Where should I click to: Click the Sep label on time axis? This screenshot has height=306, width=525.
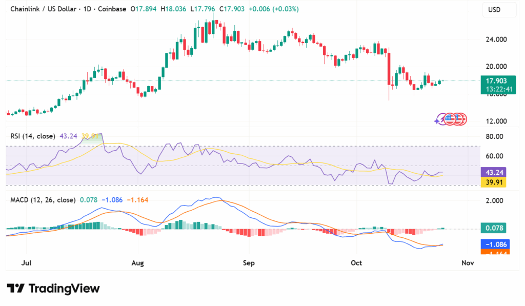click(x=249, y=263)
